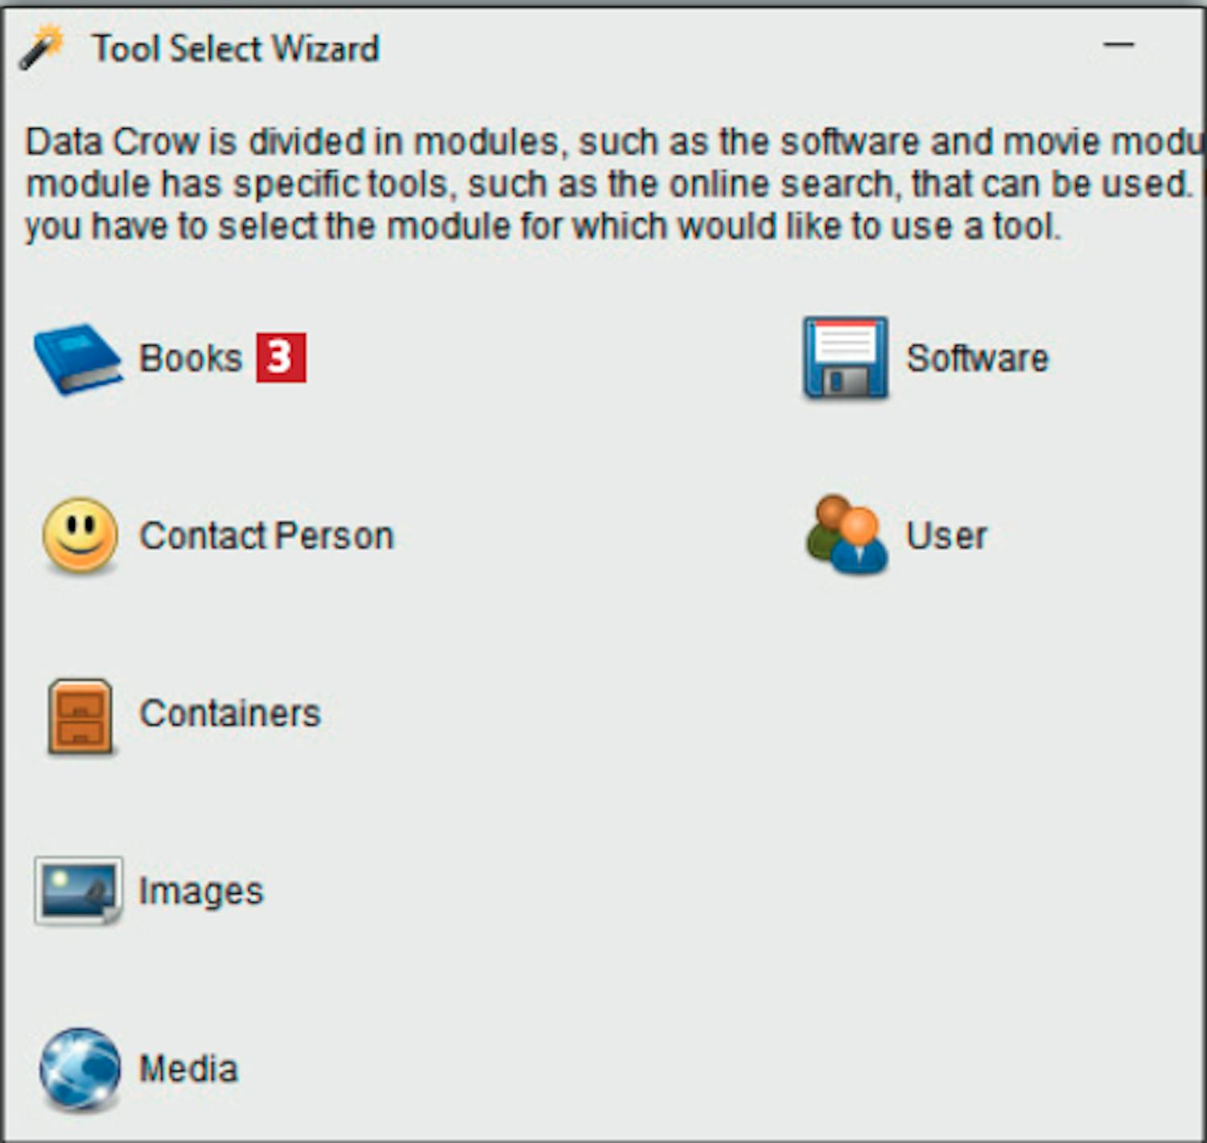Minimize the Tool Select Wizard window
Image resolution: width=1207 pixels, height=1143 pixels.
click(x=1118, y=45)
